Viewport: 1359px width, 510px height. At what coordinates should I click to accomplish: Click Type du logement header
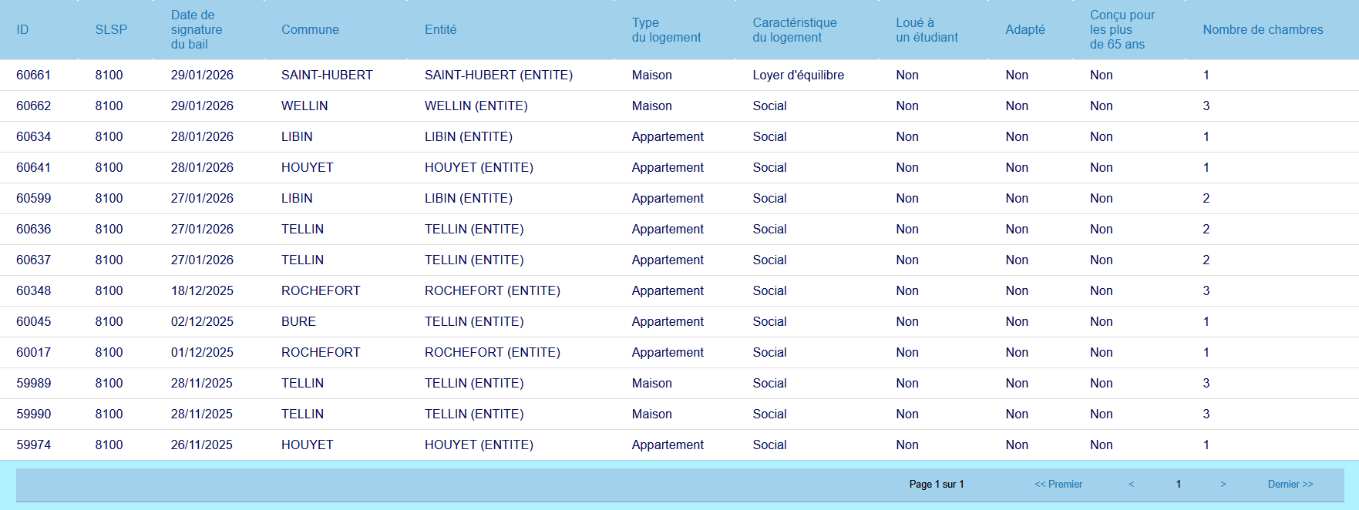pos(666,30)
